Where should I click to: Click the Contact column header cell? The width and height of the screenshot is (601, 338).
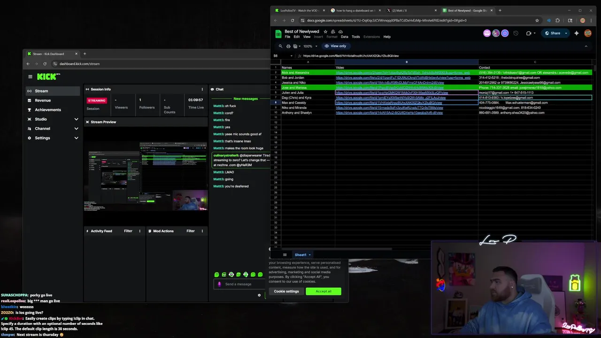535,68
